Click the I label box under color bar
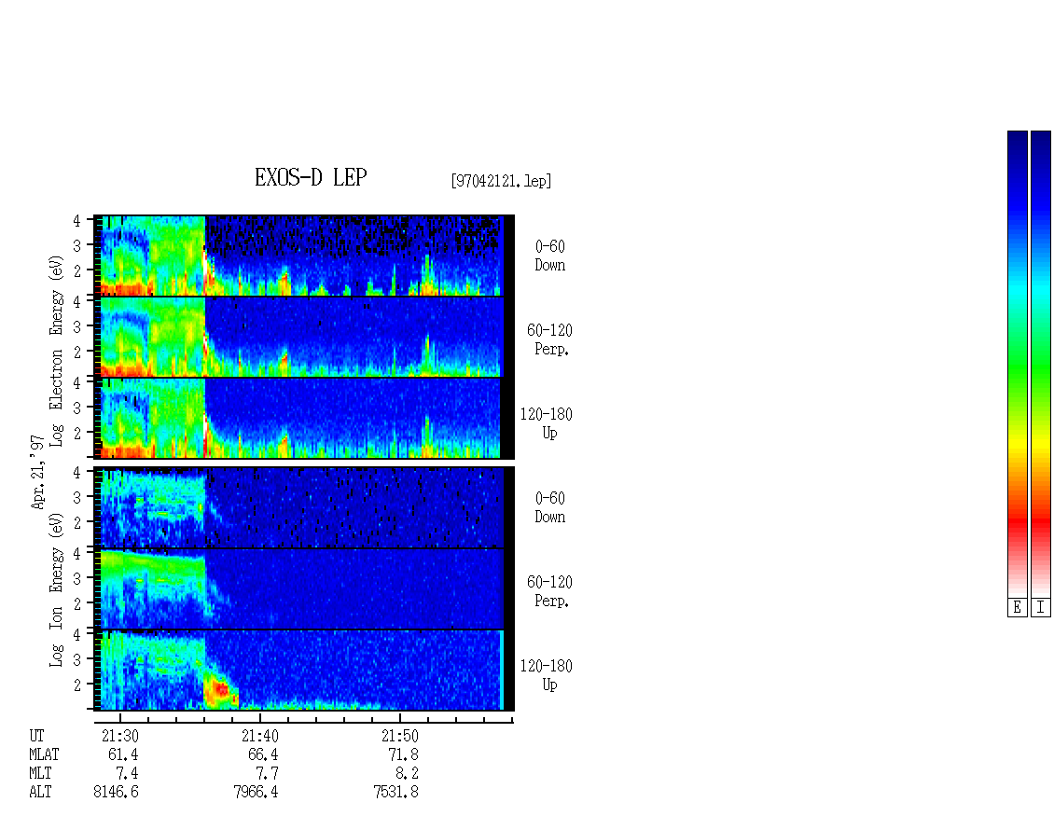This screenshot has width=1054, height=816. (1041, 608)
